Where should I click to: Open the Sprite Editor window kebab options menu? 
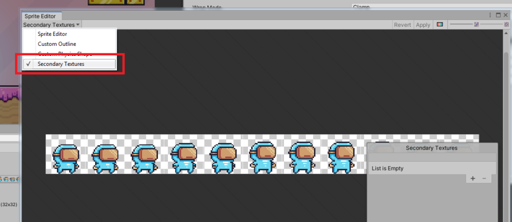(x=490, y=15)
